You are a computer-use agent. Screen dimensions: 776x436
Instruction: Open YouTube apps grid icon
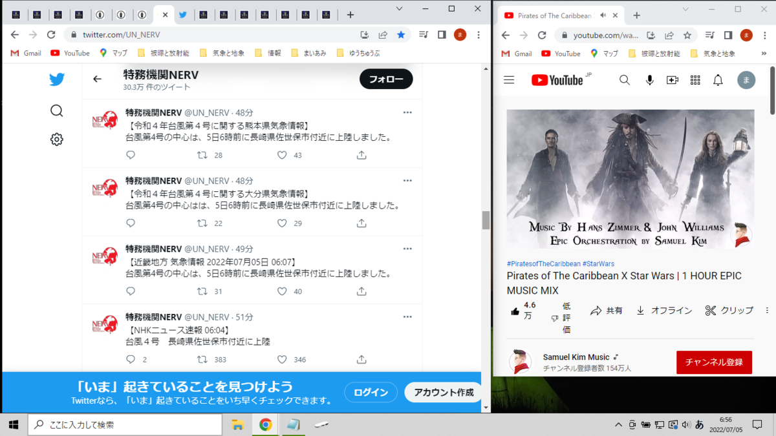pyautogui.click(x=695, y=80)
